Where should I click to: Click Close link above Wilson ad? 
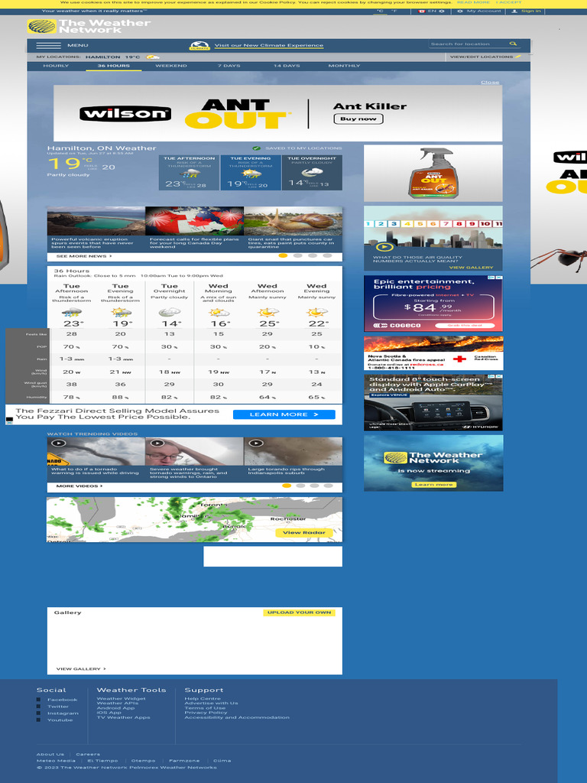(490, 83)
